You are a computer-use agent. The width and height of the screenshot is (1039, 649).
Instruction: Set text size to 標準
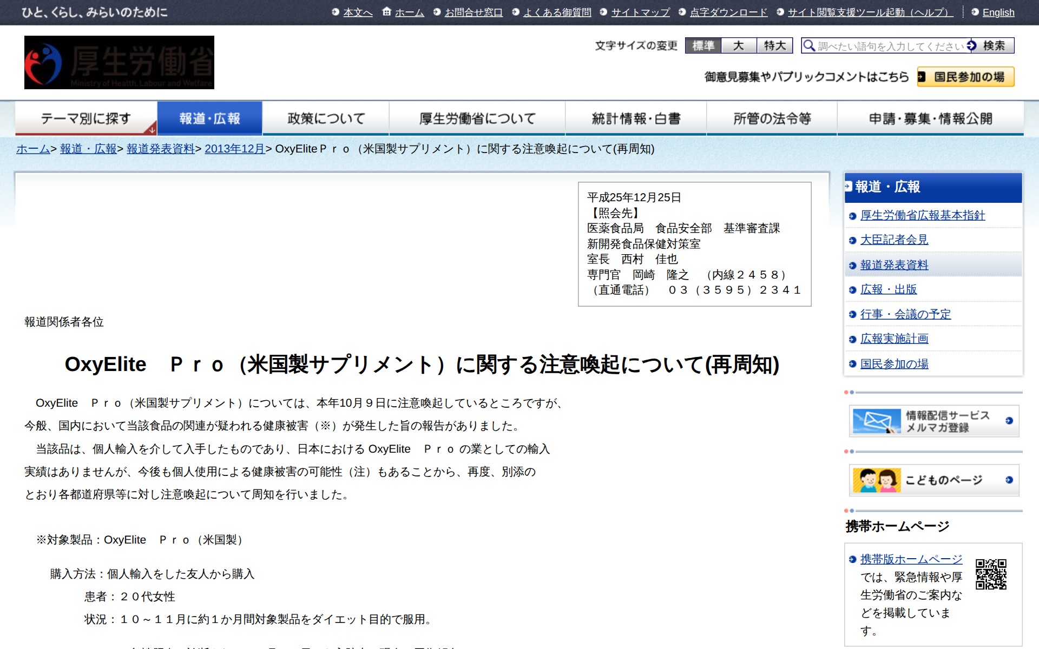[x=703, y=45]
